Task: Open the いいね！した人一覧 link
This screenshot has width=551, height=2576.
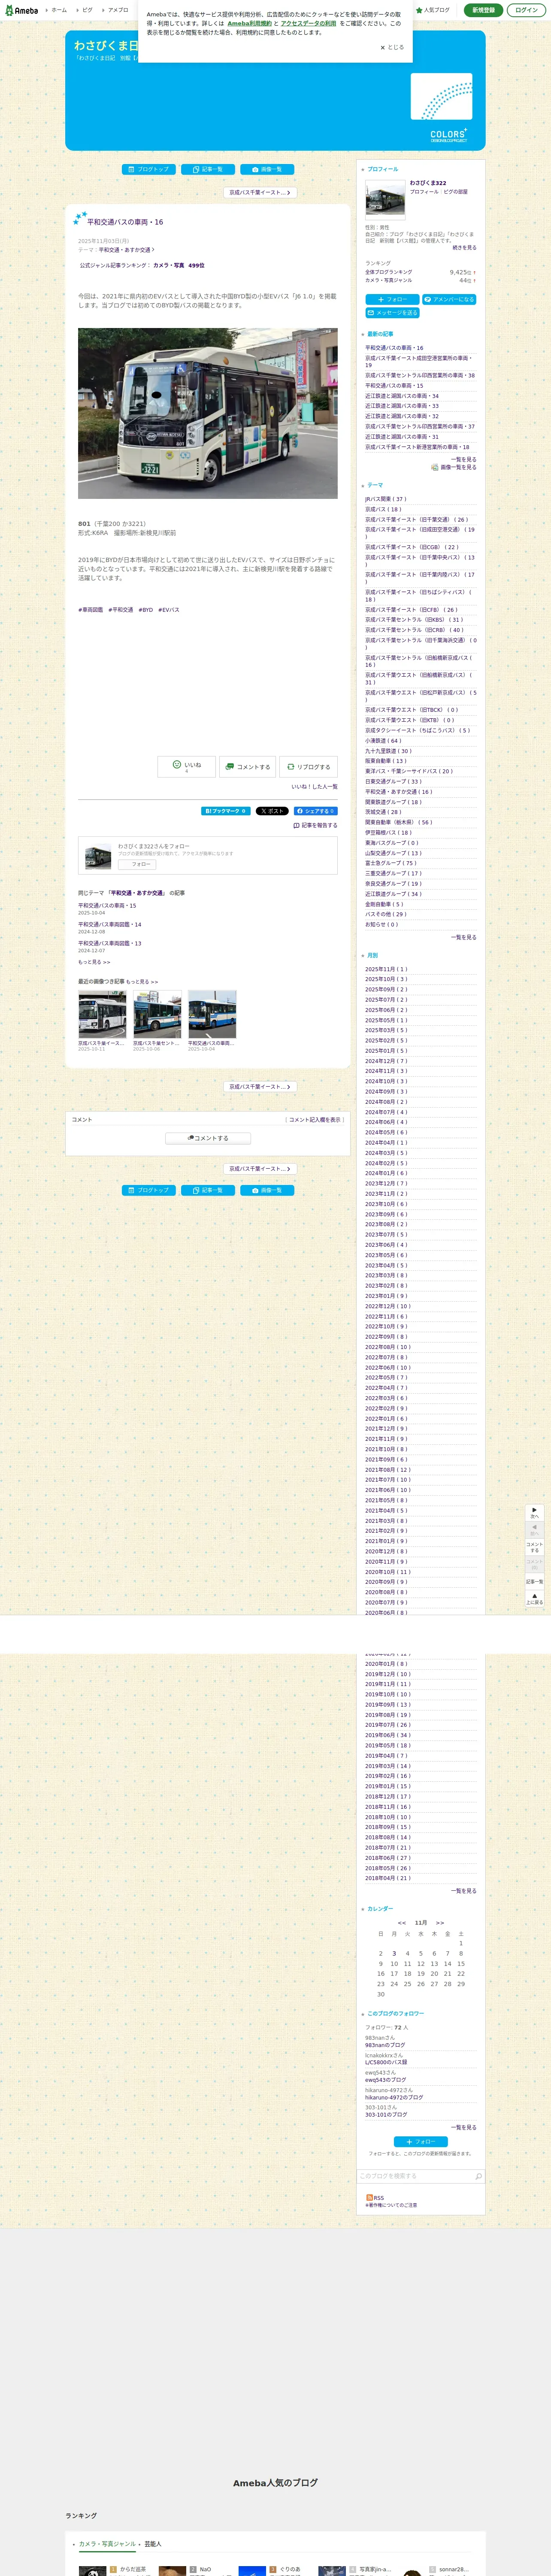Action: [x=314, y=787]
